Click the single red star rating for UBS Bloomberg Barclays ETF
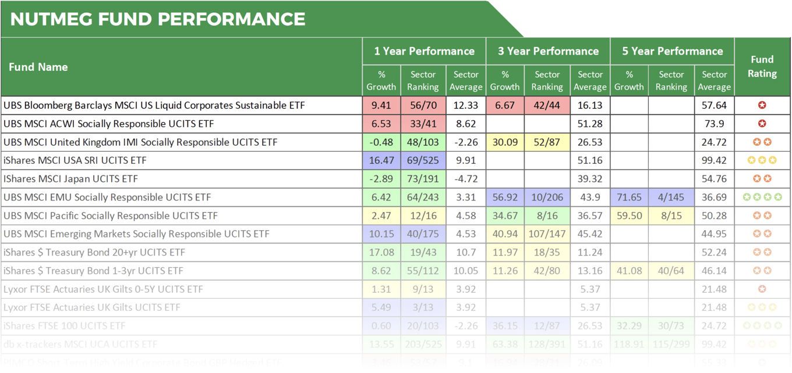Viewport: 792px width, 373px height. point(762,105)
